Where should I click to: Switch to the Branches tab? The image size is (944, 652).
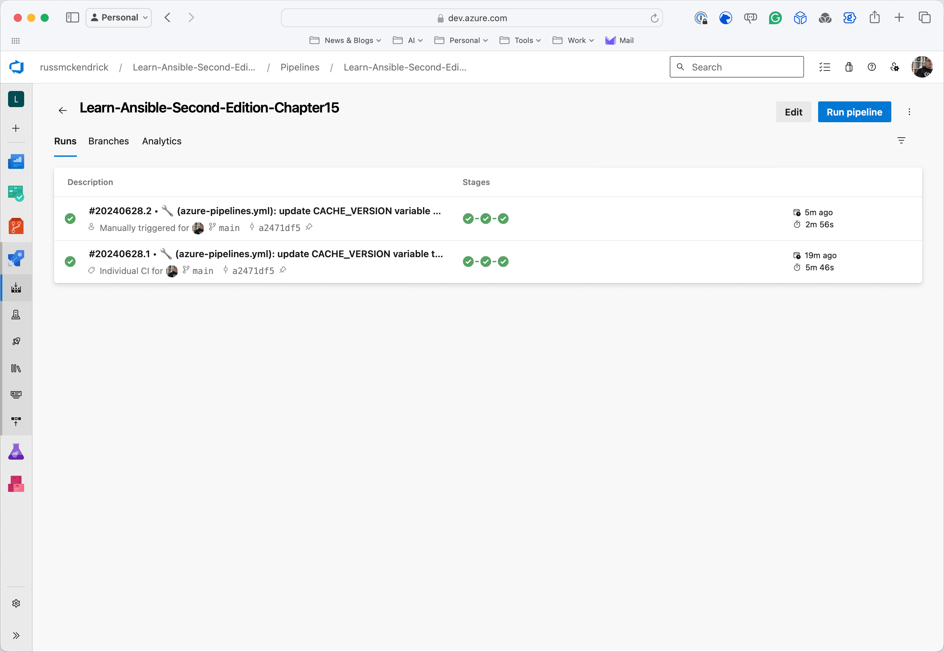(x=108, y=141)
